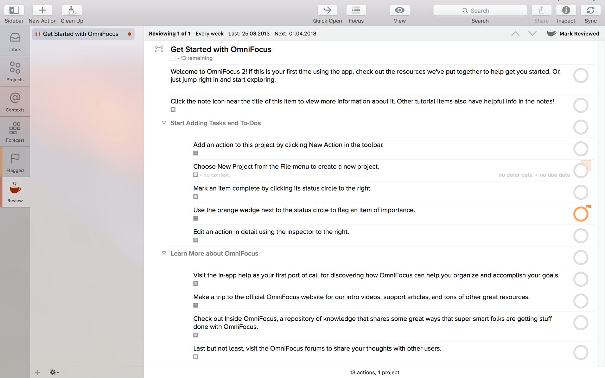Open note for orange wedge flag item
This screenshot has width=605, height=378.
coord(196,218)
